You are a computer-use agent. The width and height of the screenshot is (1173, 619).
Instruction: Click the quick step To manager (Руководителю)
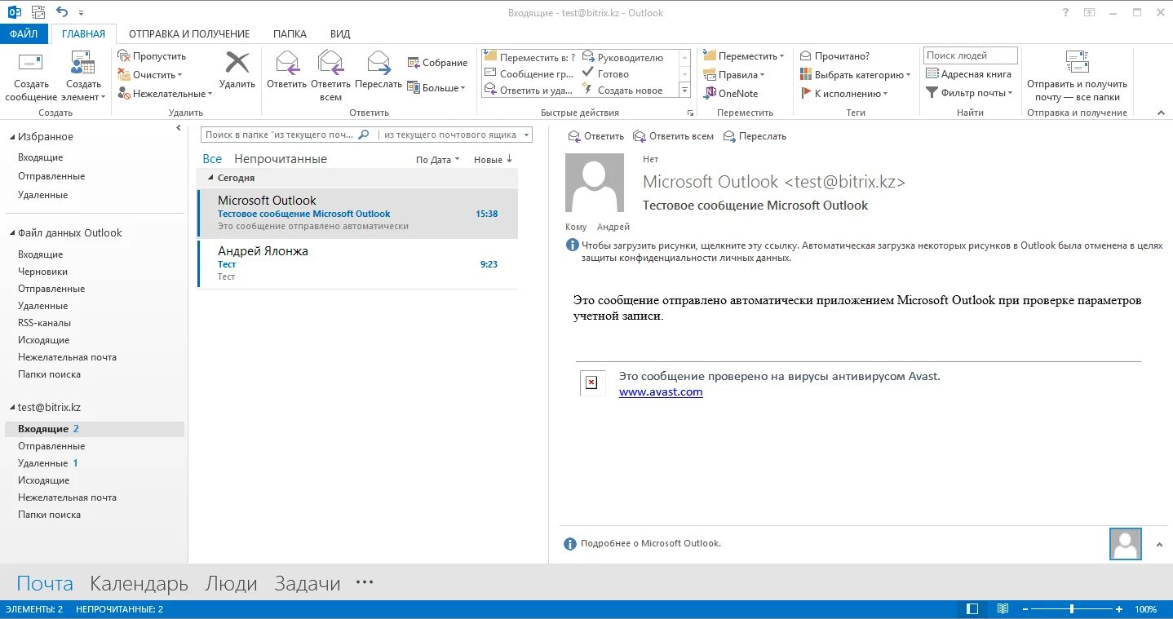point(622,58)
